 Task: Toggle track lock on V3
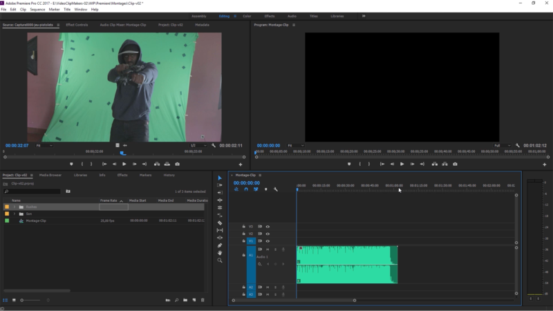click(x=244, y=227)
